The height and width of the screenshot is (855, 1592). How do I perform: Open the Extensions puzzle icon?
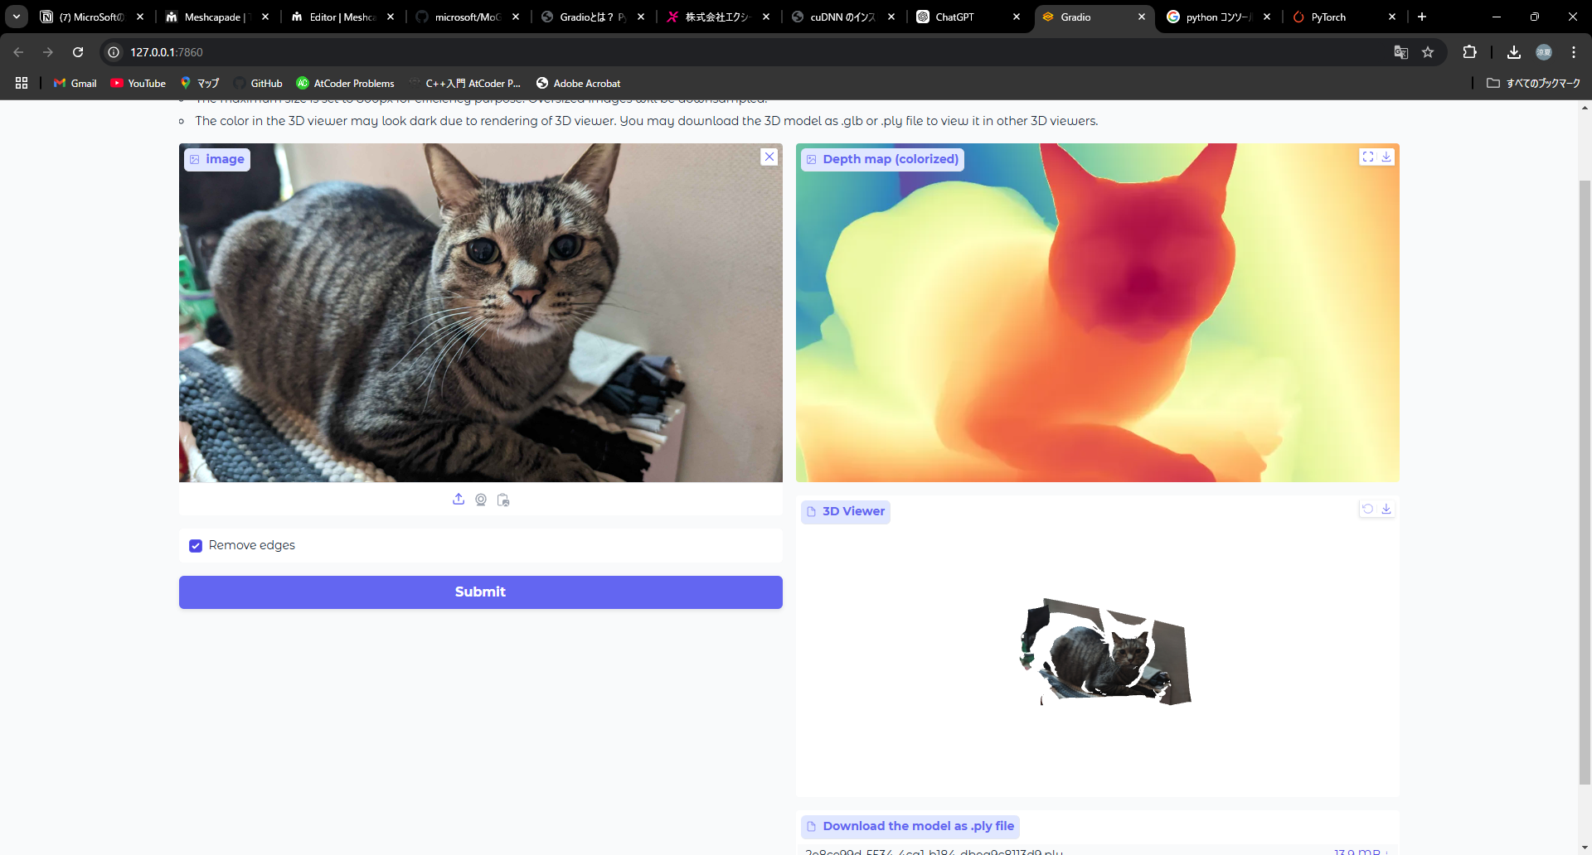(x=1469, y=52)
